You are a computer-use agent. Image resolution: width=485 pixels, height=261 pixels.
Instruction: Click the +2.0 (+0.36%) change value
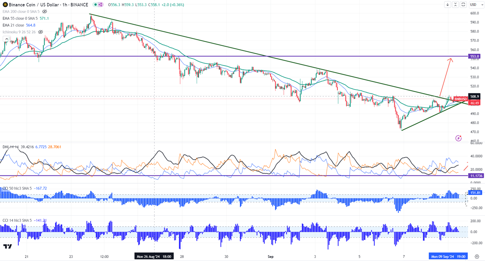[x=173, y=4]
